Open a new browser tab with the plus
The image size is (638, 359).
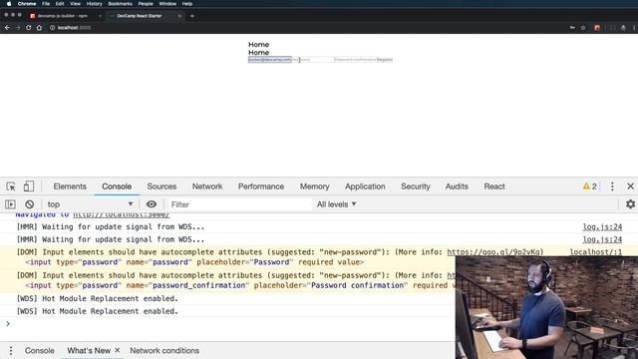[192, 16]
